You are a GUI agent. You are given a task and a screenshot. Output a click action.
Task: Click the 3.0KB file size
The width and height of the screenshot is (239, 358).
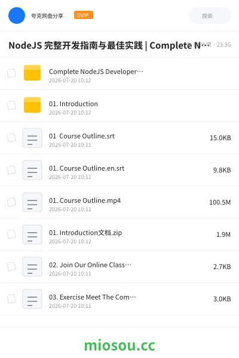pos(222,299)
